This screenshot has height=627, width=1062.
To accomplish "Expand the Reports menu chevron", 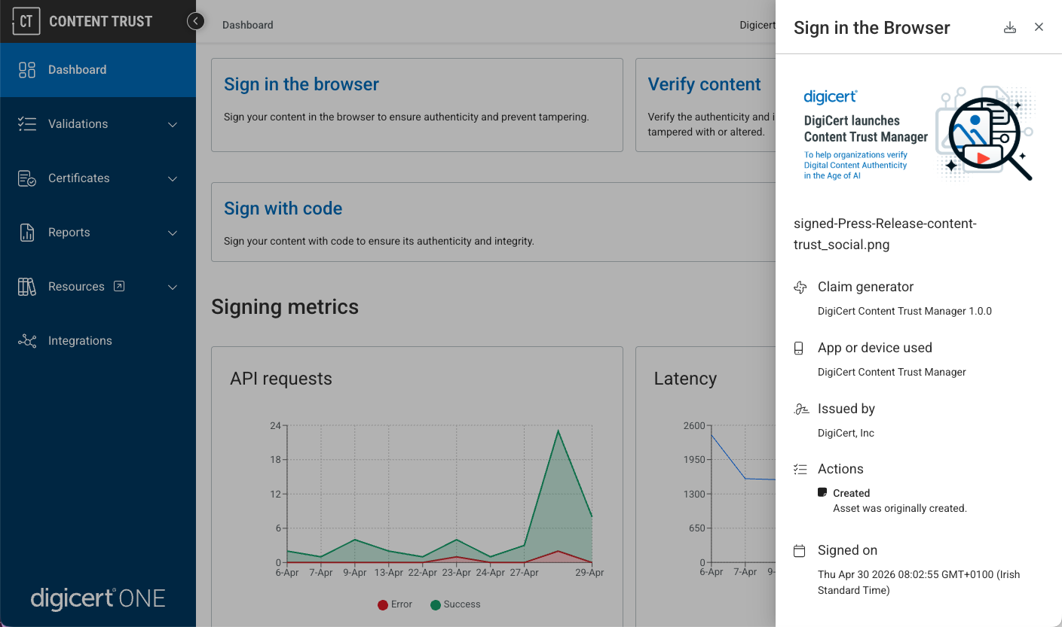I will coord(173,233).
